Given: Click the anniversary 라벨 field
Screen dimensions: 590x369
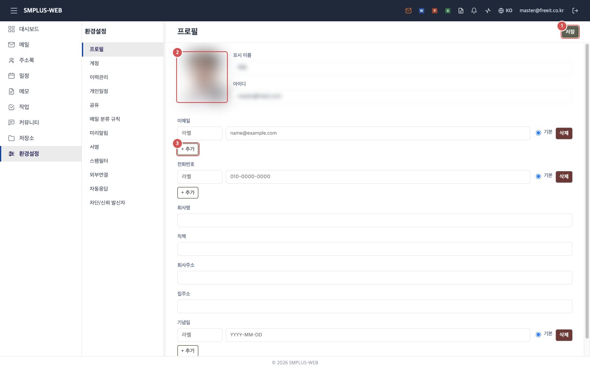Looking at the screenshot, I should (200, 335).
